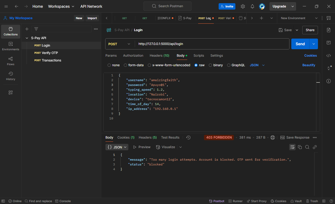Viewport: 335px width, 204px height.
Task: Open Test Results tab
Action: (x=170, y=138)
